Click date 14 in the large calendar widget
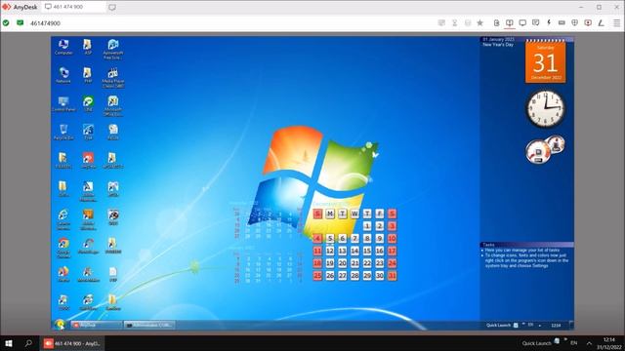 pos(354,251)
